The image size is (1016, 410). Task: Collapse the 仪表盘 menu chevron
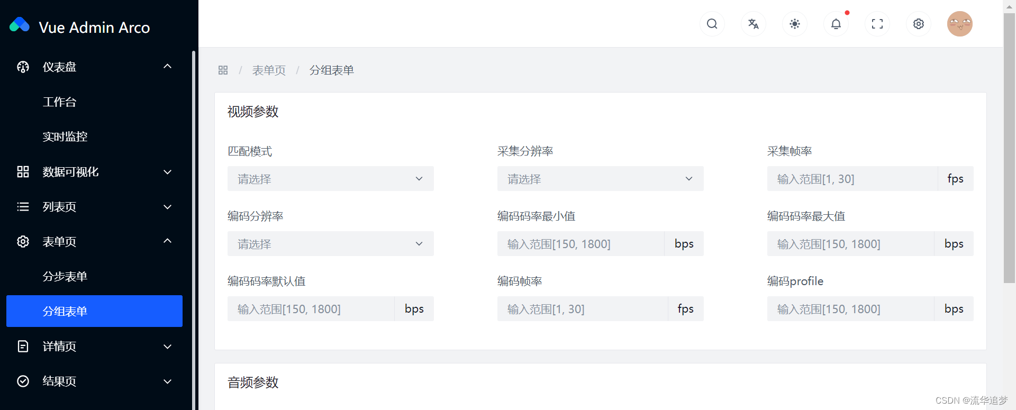click(167, 66)
